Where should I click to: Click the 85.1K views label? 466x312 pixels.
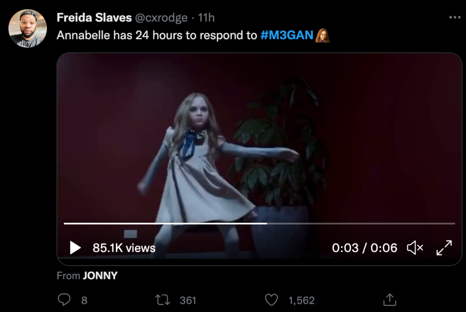124,248
